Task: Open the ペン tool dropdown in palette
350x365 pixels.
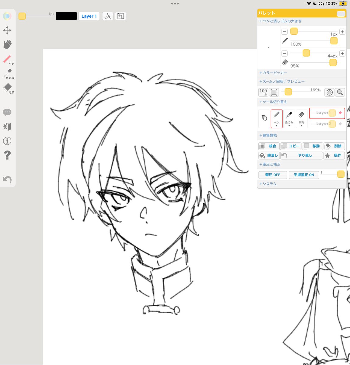Action: pyautogui.click(x=277, y=119)
